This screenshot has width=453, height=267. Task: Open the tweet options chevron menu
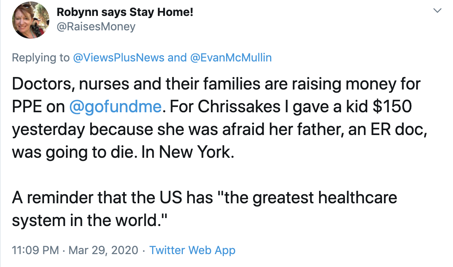pyautogui.click(x=437, y=11)
